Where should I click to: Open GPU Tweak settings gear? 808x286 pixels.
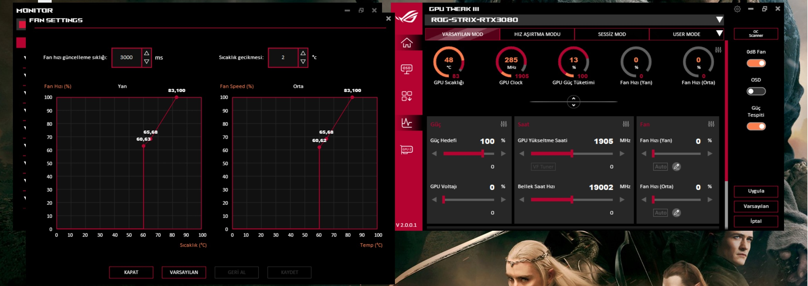click(x=737, y=9)
